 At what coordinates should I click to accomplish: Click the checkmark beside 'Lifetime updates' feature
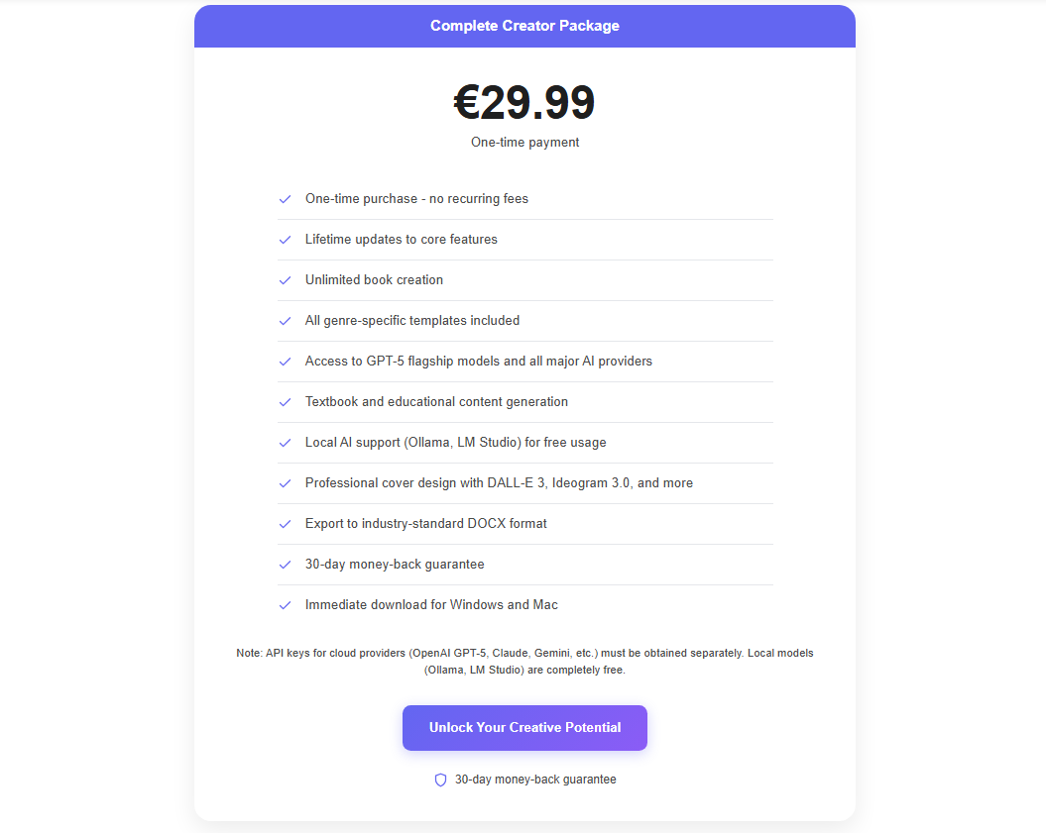pyautogui.click(x=286, y=240)
